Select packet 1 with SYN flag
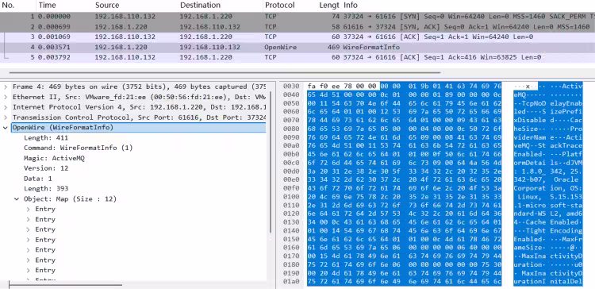 point(297,17)
